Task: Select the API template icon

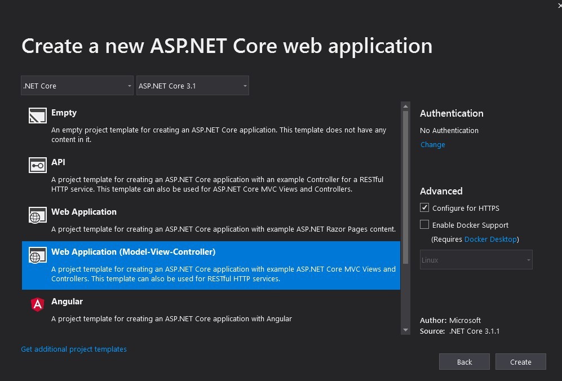Action: coord(38,165)
